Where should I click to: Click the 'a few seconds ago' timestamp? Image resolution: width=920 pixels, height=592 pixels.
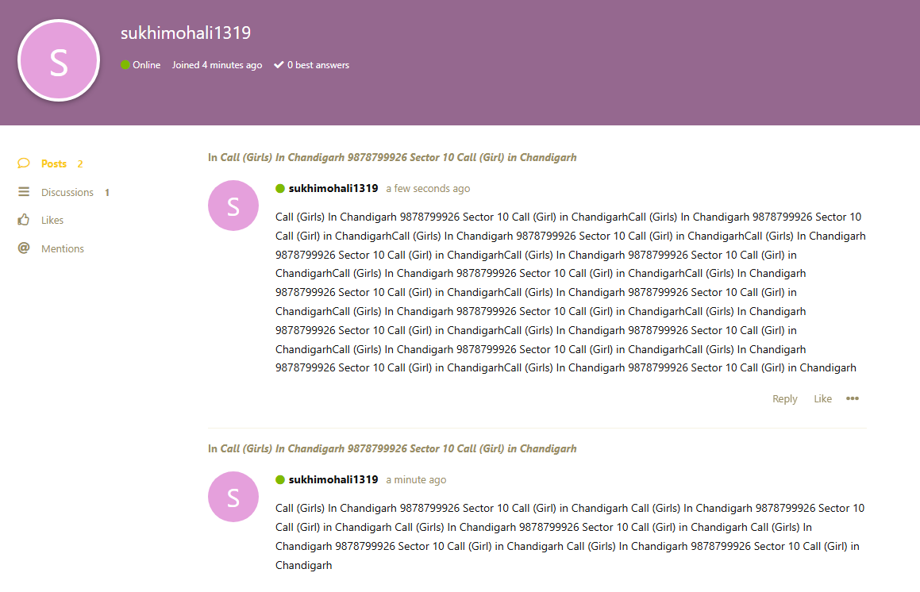click(428, 189)
